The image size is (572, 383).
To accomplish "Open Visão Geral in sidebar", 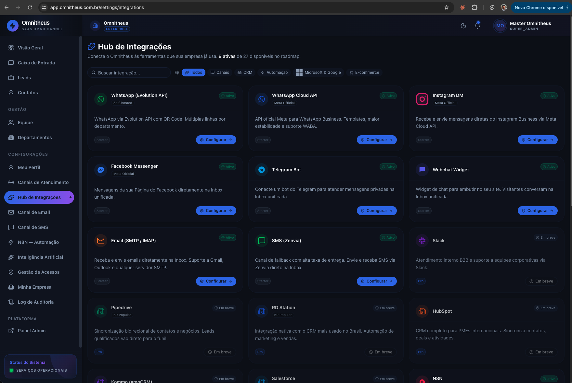I will 39,48.
